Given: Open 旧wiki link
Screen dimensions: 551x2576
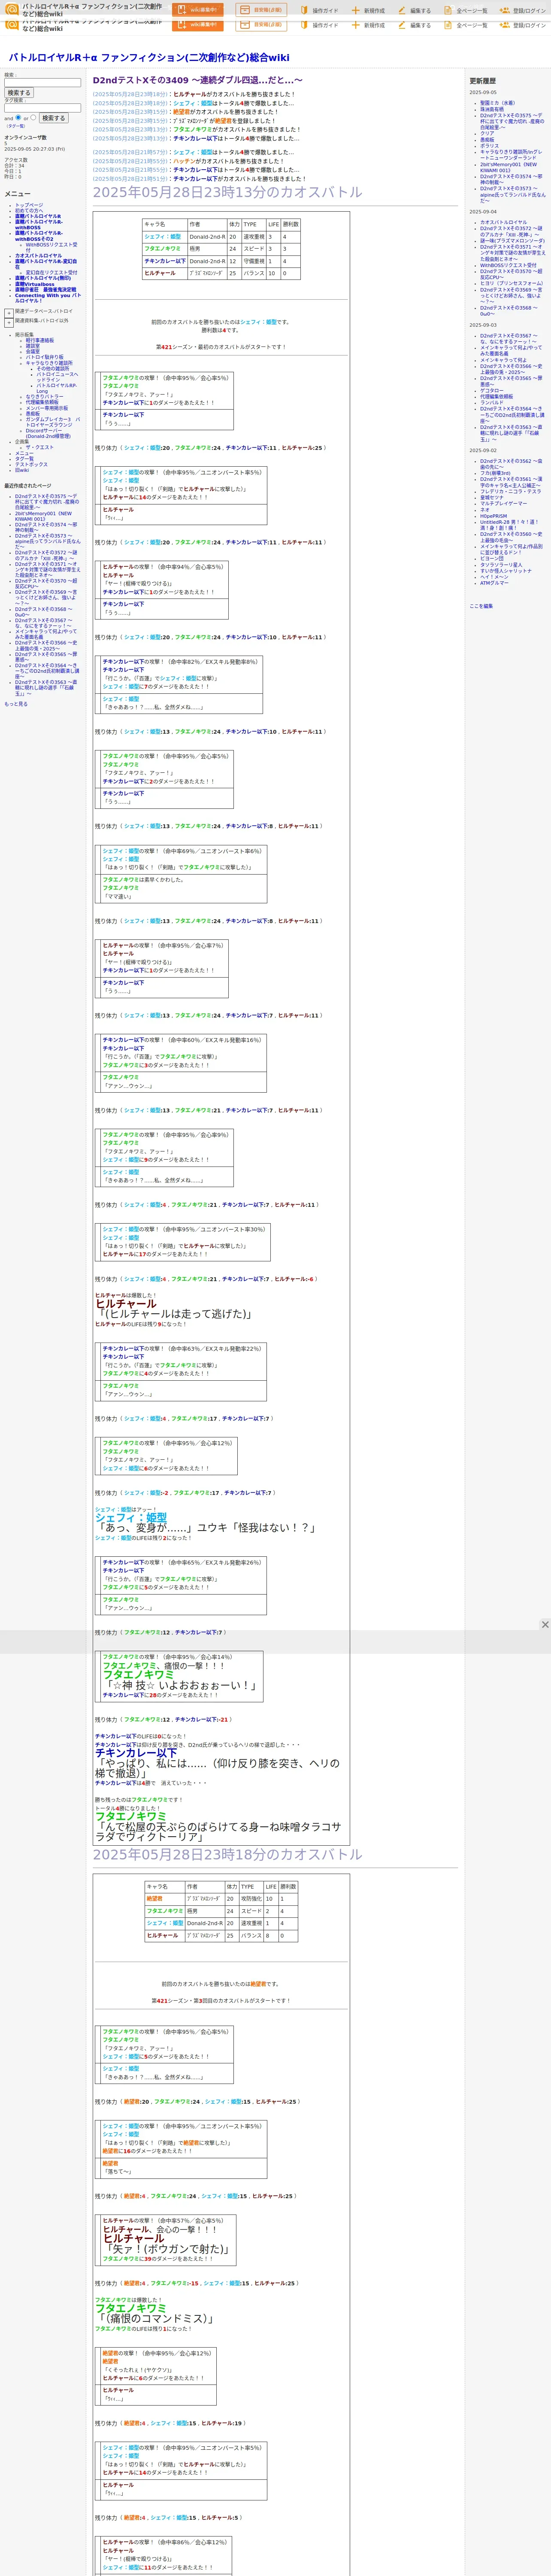Looking at the screenshot, I should (22, 471).
